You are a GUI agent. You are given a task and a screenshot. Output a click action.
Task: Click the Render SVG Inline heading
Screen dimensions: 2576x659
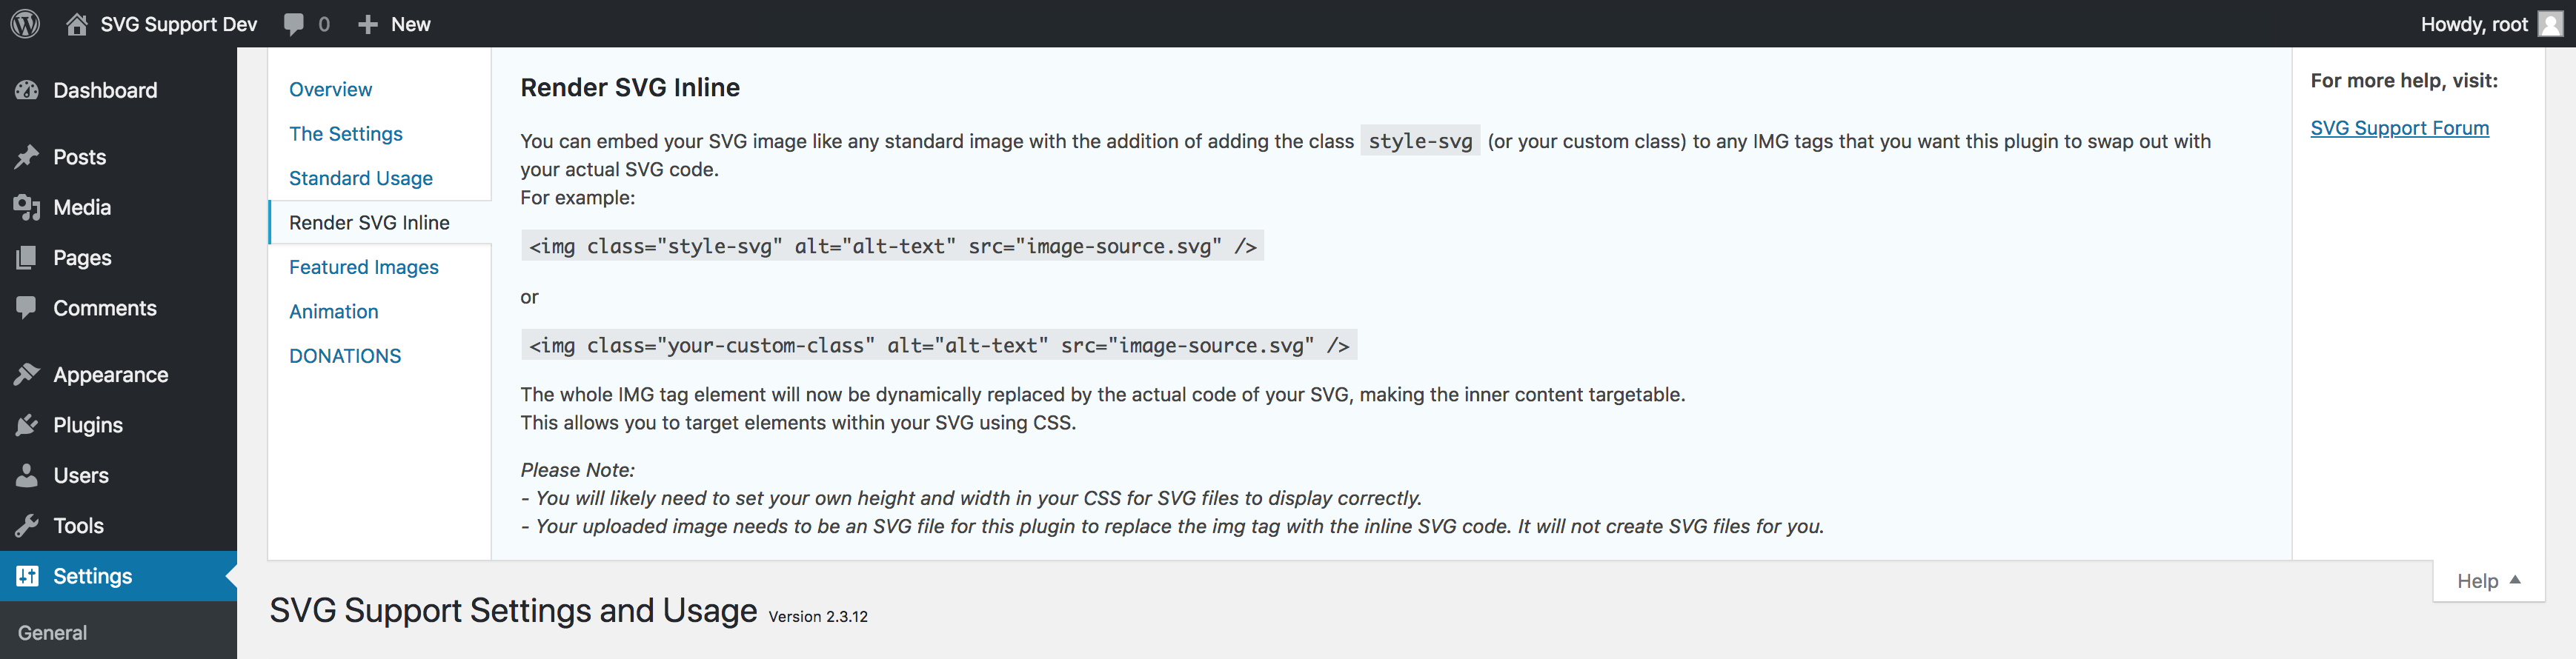[630, 88]
